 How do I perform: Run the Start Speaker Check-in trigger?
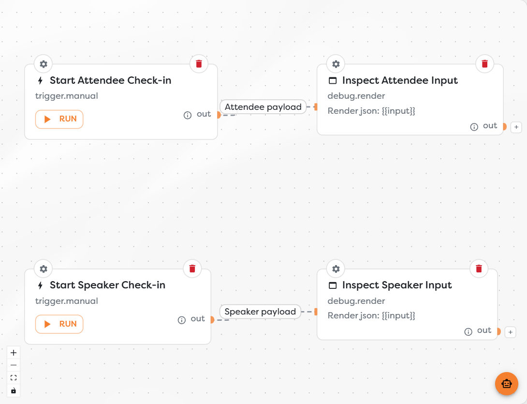(59, 324)
